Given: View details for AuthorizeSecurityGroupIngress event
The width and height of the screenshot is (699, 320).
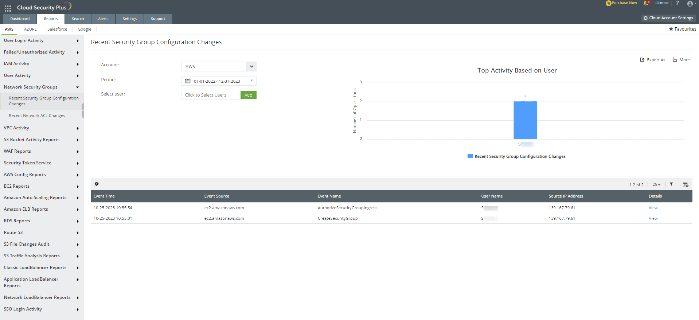Looking at the screenshot, I should pos(653,208).
